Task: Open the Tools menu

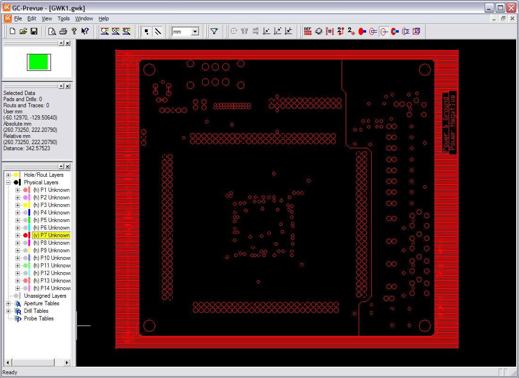Action: click(63, 18)
